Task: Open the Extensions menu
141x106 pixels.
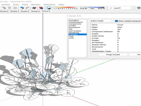Action: (x=49, y=4)
